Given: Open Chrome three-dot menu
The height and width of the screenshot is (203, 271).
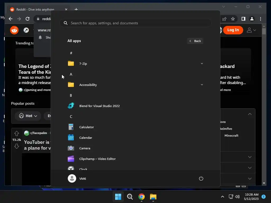Looking at the screenshot, I should click(260, 19).
